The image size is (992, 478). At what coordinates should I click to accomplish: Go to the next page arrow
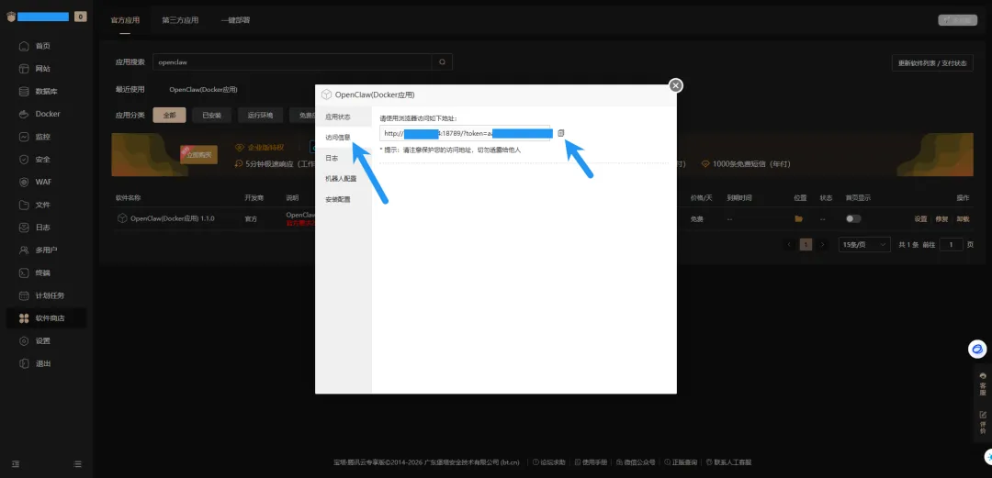[x=822, y=244]
